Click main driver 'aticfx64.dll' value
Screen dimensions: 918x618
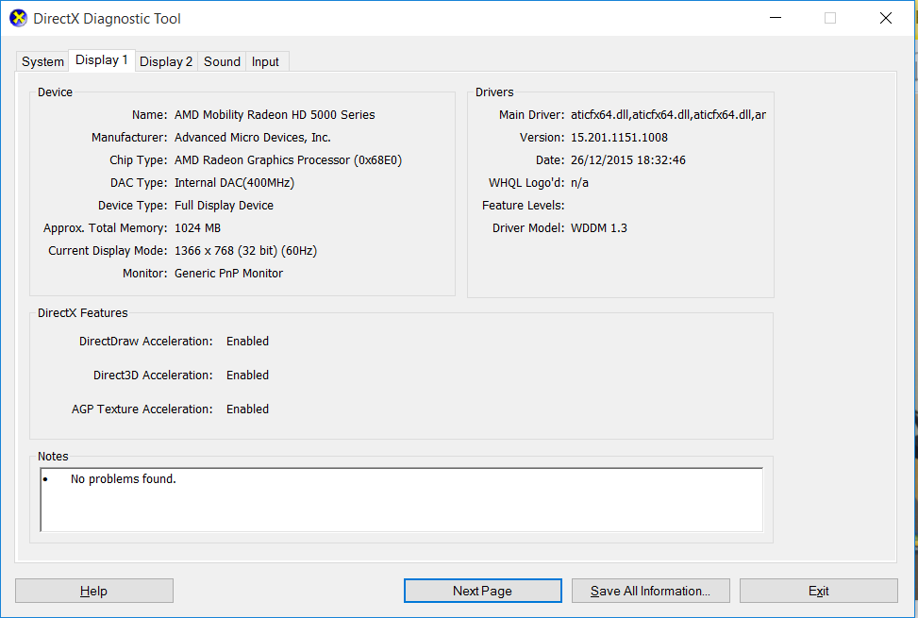(x=668, y=115)
